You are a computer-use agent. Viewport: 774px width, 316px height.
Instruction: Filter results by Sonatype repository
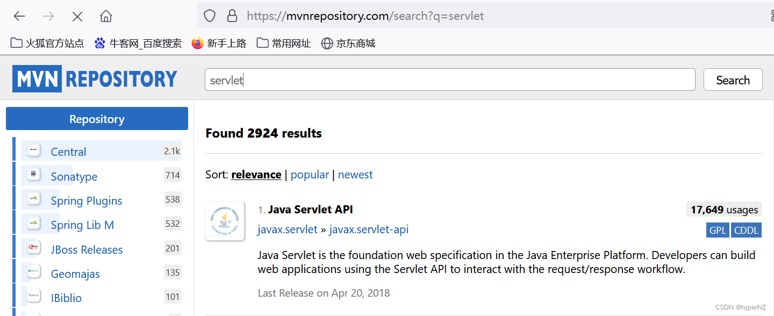tap(74, 176)
